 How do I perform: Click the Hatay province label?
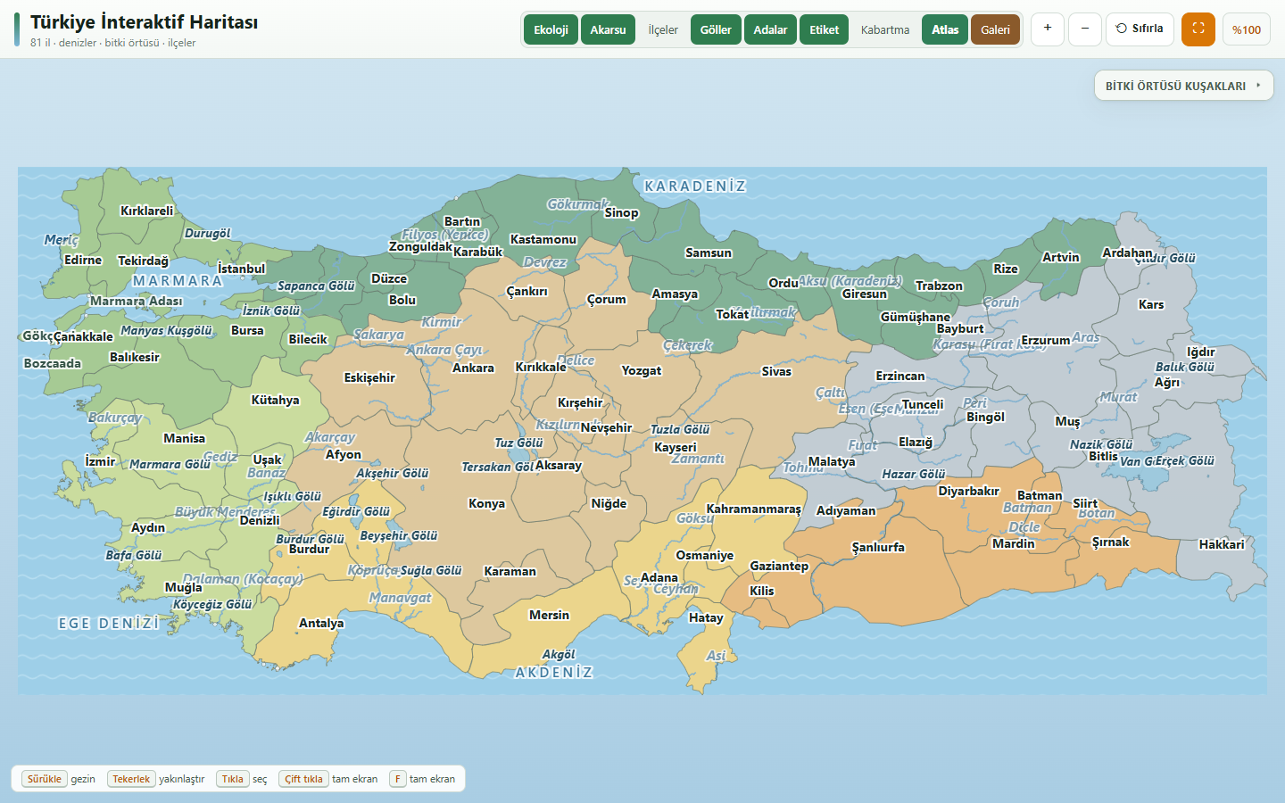tap(706, 617)
